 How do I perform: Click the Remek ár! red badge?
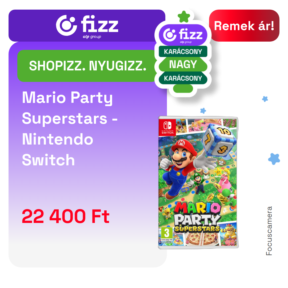click(x=244, y=26)
